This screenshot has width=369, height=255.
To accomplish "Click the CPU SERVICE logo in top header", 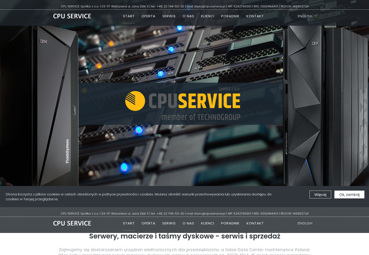I will (x=72, y=16).
